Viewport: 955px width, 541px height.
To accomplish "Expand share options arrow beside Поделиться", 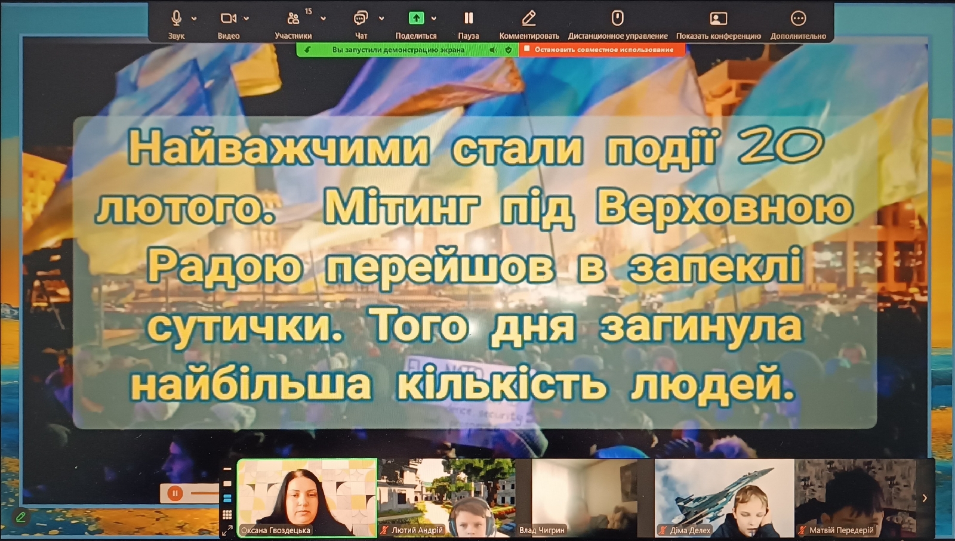I will (x=434, y=18).
